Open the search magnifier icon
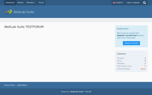The height and width of the screenshot is (95, 152). coord(144,3)
